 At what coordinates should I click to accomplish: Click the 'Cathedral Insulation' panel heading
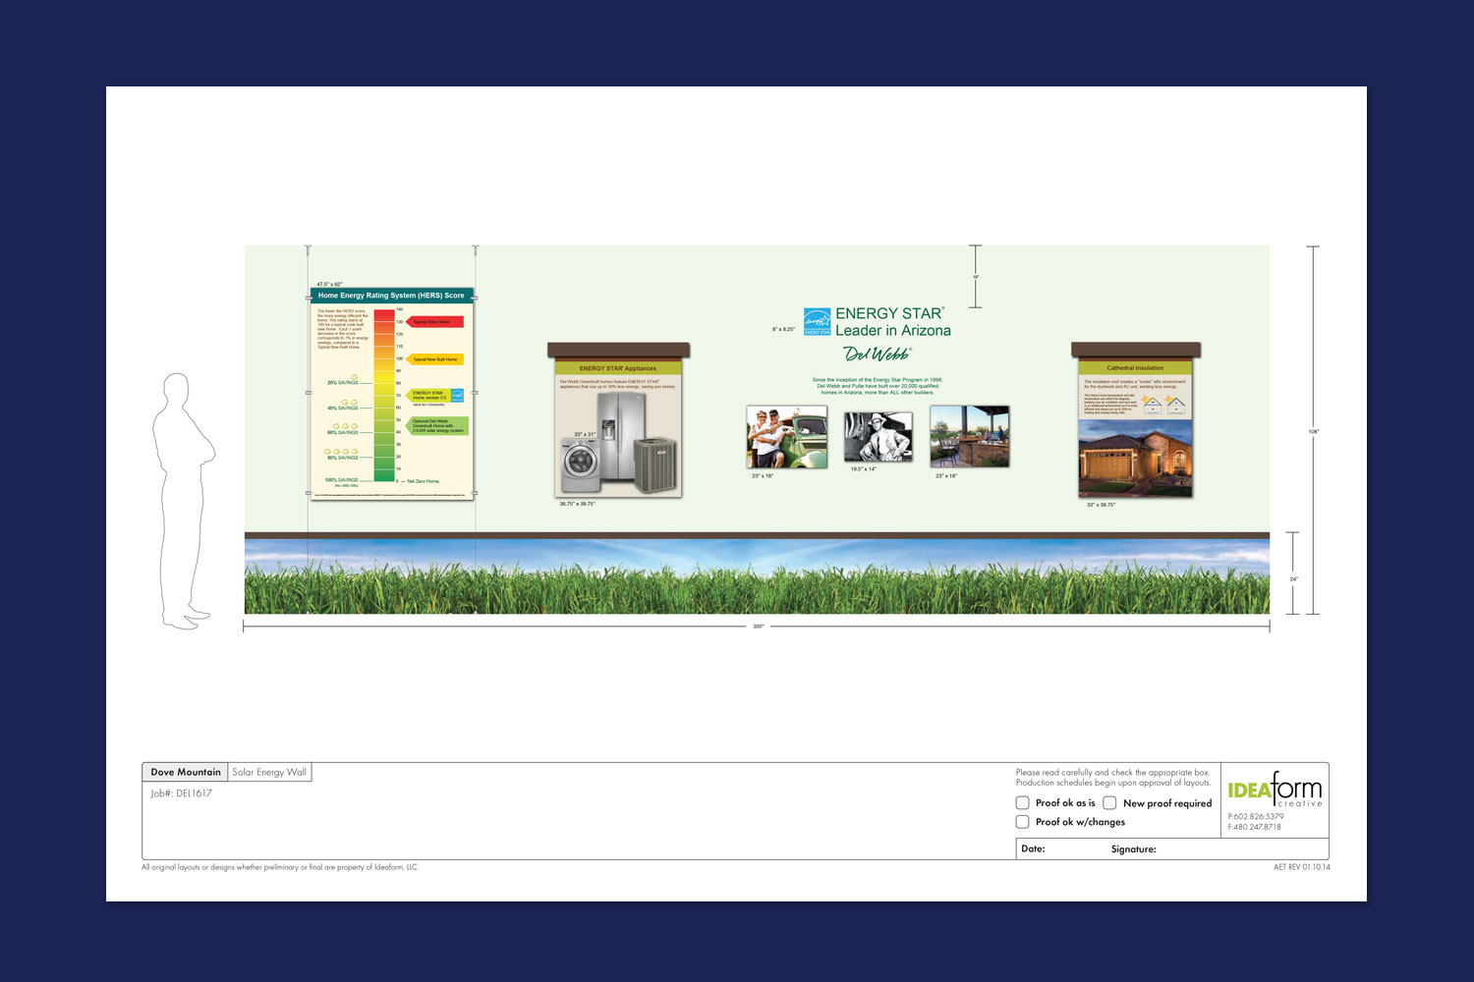1135,368
